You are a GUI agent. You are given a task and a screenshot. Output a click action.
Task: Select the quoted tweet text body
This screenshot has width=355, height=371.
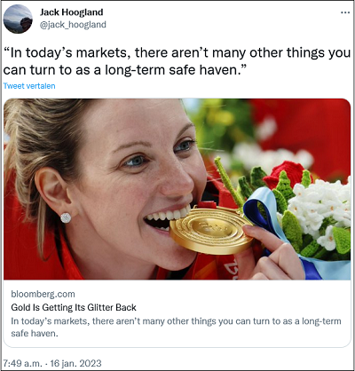click(x=177, y=61)
